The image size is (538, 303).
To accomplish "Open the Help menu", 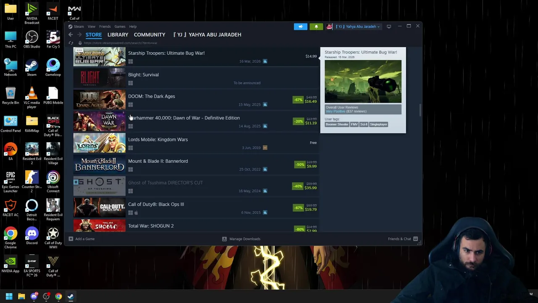I will [133, 27].
